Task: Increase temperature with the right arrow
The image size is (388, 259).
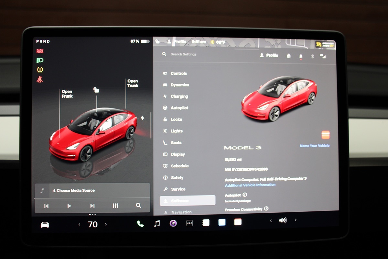Action: point(106,224)
